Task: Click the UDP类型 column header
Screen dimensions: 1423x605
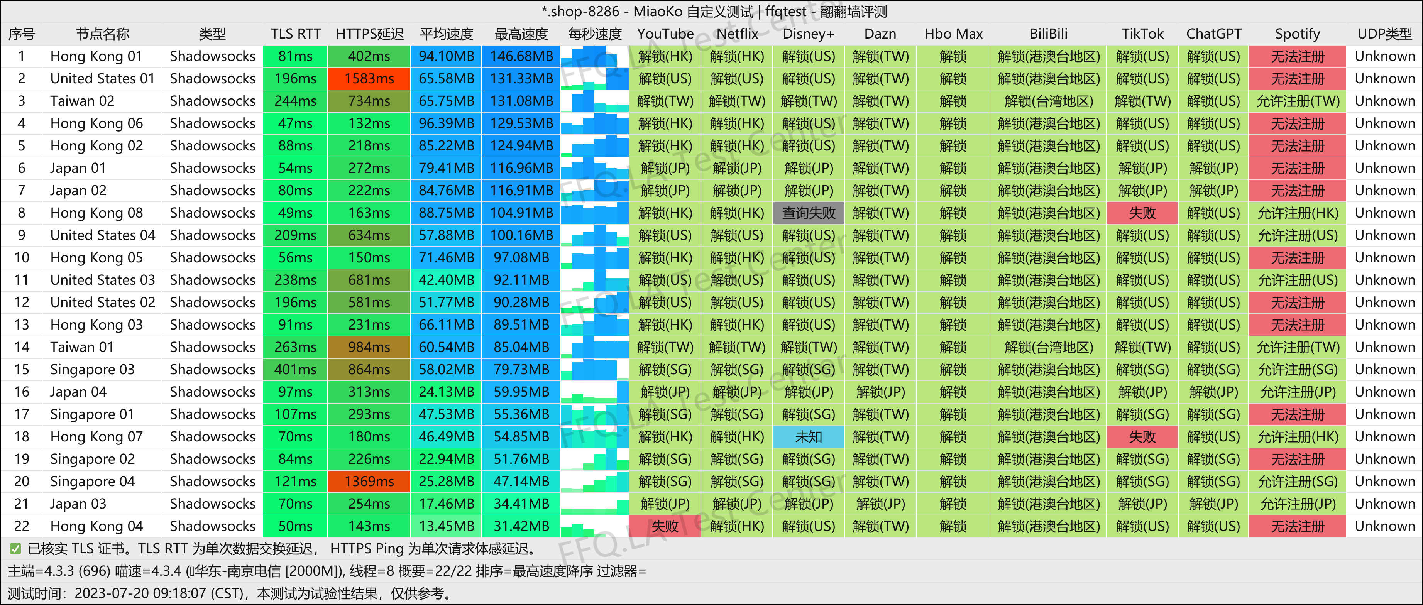Action: click(1384, 34)
